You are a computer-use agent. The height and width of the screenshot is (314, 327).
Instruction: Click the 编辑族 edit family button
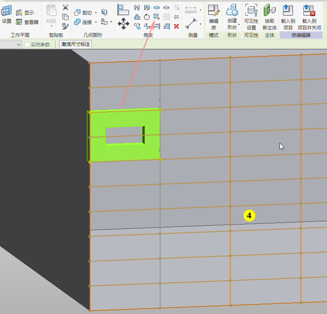(x=214, y=17)
